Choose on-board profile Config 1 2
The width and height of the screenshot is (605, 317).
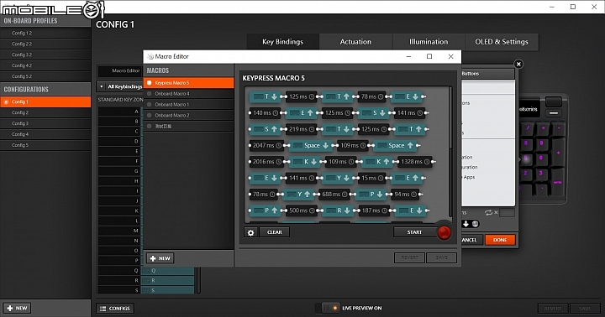(45, 33)
